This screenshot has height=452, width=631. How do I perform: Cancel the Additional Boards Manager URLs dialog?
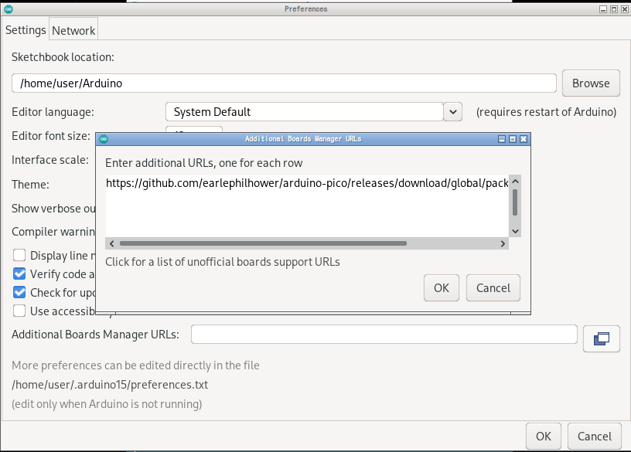493,288
